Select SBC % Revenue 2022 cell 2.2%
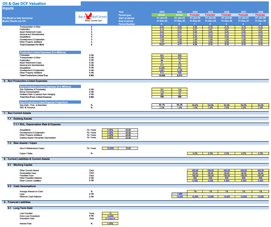 pos(162,107)
